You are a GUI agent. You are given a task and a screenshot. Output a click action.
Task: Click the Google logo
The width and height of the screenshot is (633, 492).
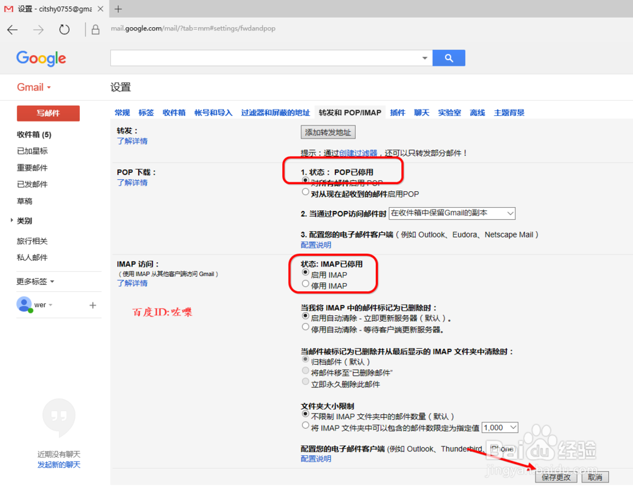[x=41, y=58]
